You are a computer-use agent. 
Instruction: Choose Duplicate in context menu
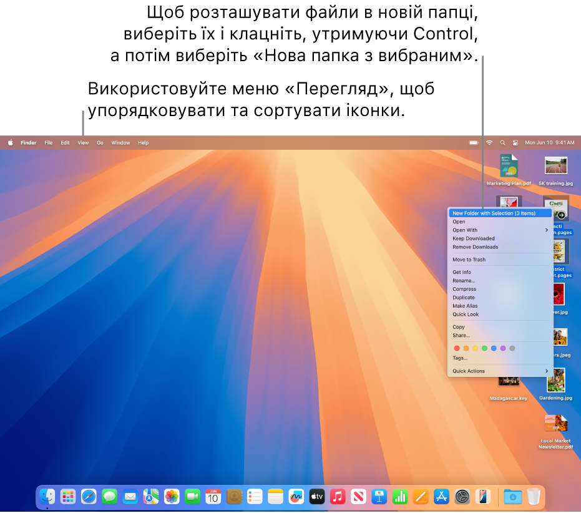(500, 298)
